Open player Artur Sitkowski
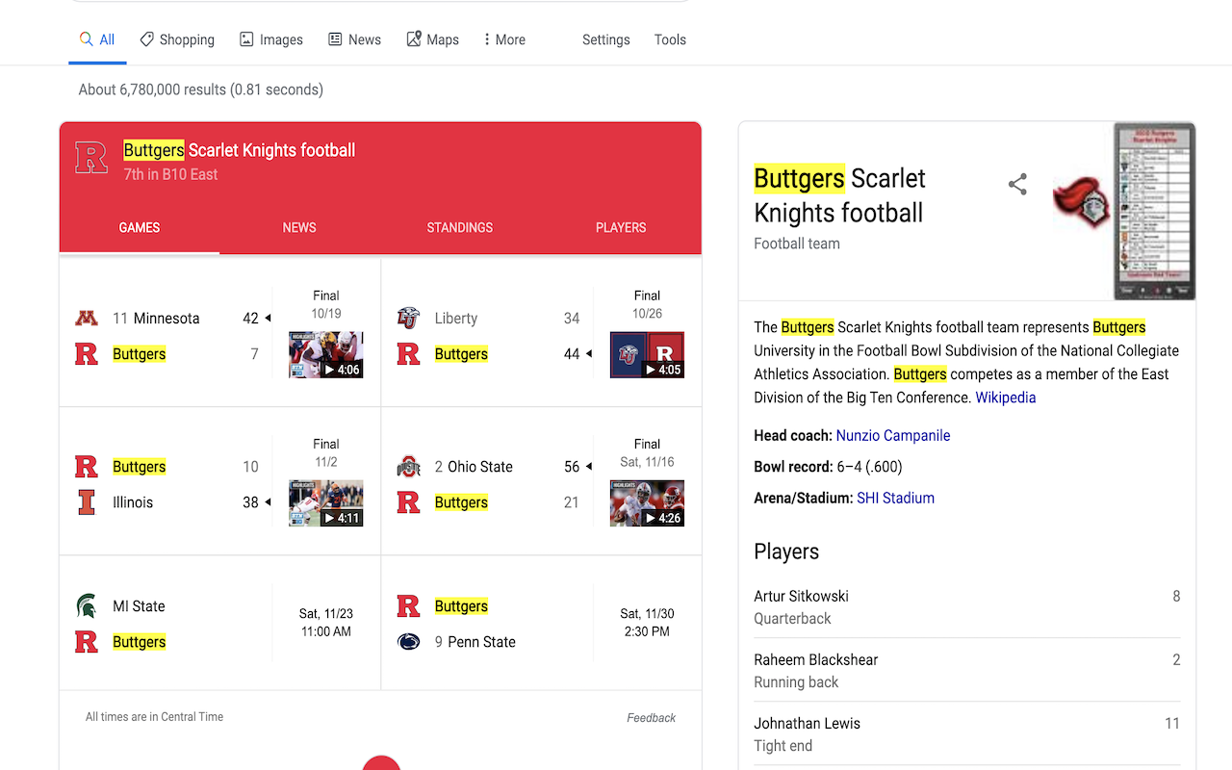This screenshot has height=770, width=1232. (x=967, y=607)
